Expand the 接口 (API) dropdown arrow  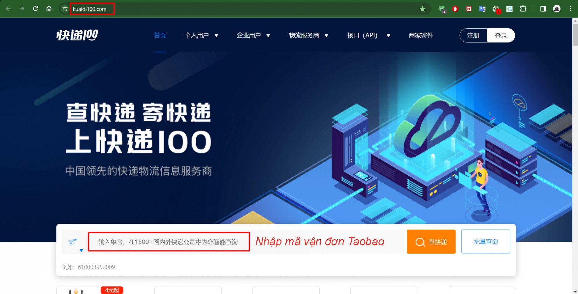click(x=388, y=36)
